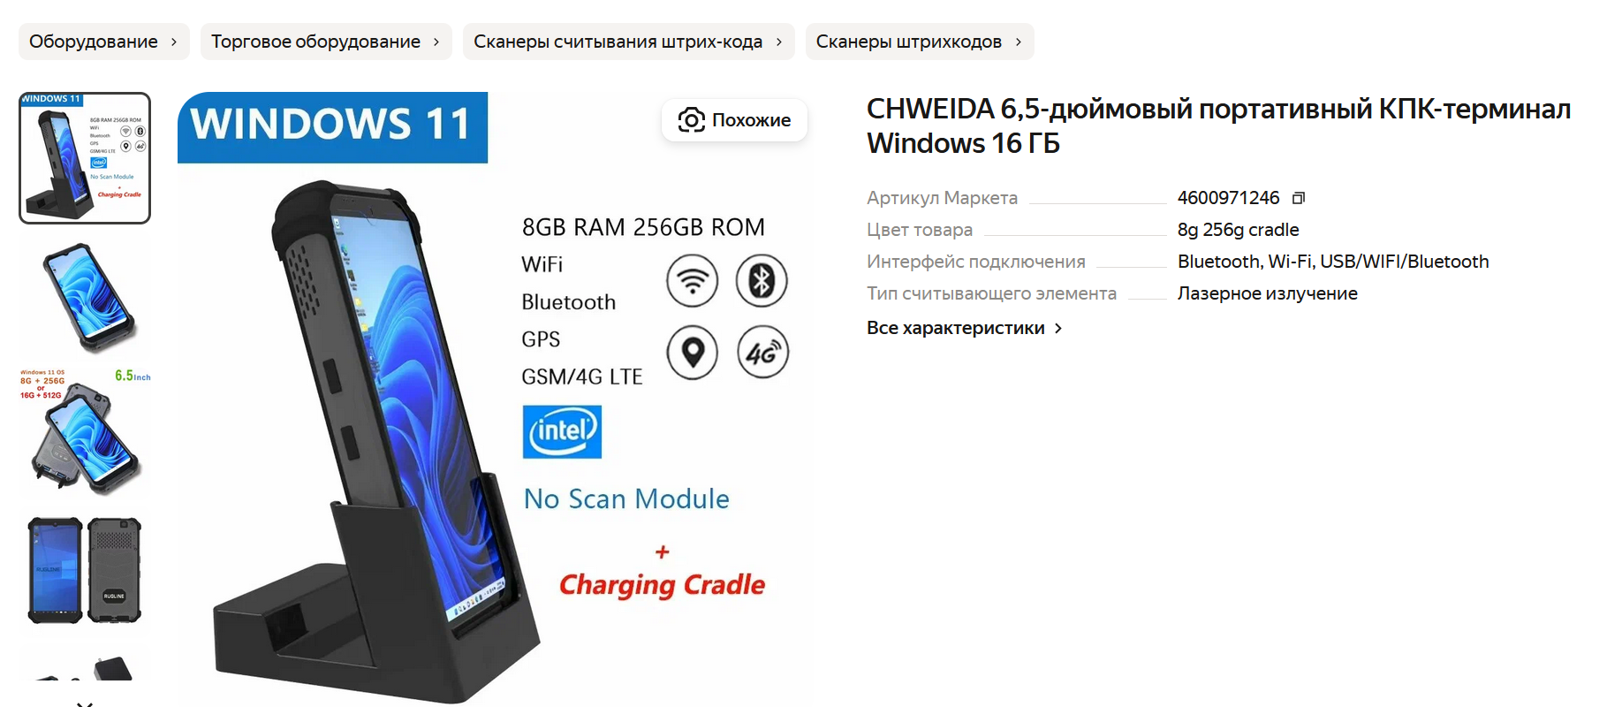Click the WiFi icon in product image

[692, 281]
